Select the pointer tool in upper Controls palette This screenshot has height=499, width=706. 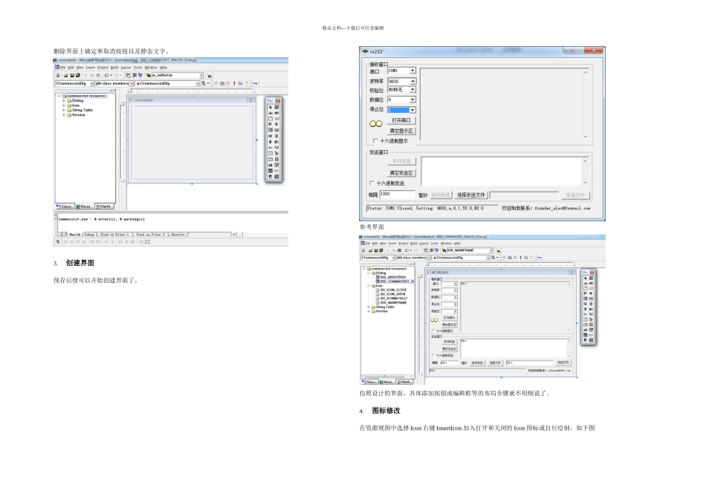click(270, 108)
